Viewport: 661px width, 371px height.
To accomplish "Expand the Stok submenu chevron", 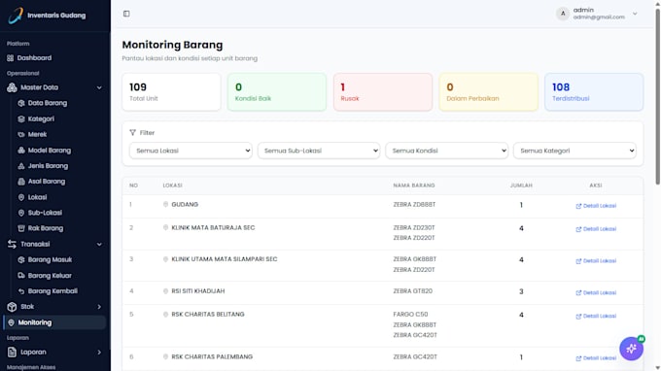I will [x=99, y=307].
